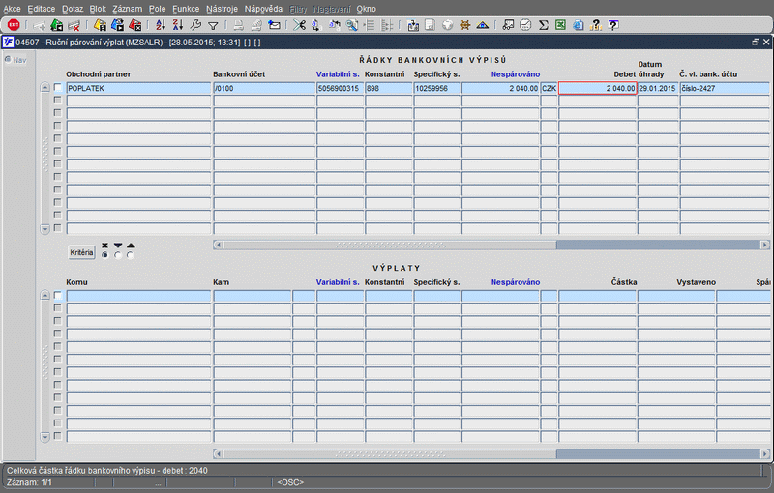Image resolution: width=774 pixels, height=493 pixels.
Task: Click the funnel filter icon
Action: click(x=213, y=26)
